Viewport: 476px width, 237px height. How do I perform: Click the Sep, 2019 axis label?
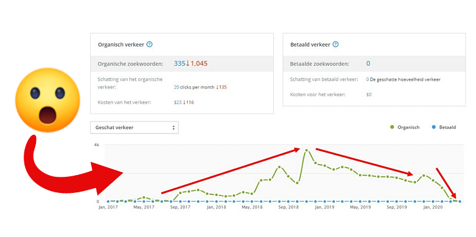[397, 208]
